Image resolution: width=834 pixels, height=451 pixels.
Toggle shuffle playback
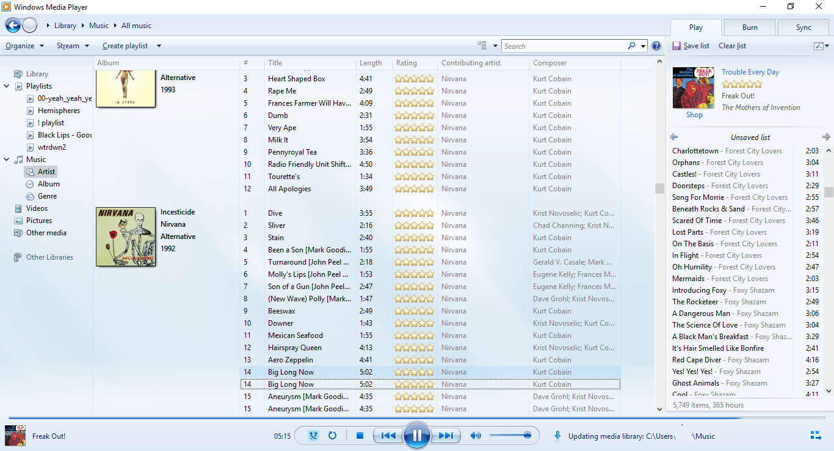click(x=313, y=436)
